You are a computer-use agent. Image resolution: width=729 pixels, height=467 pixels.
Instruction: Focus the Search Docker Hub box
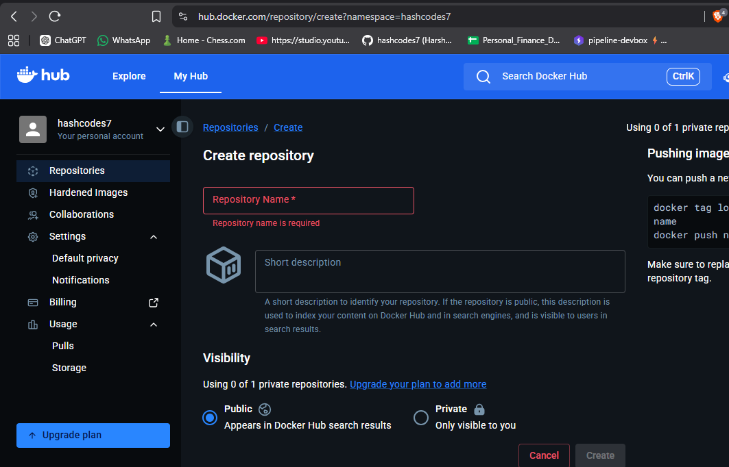pyautogui.click(x=587, y=77)
